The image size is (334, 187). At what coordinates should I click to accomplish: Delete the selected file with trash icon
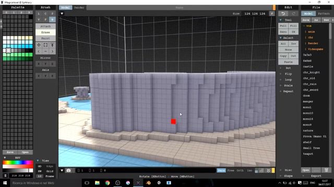point(326,170)
